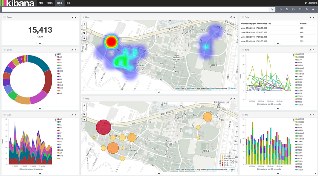
Task: Toggle the AR series in Dount legend
Action: (60, 57)
